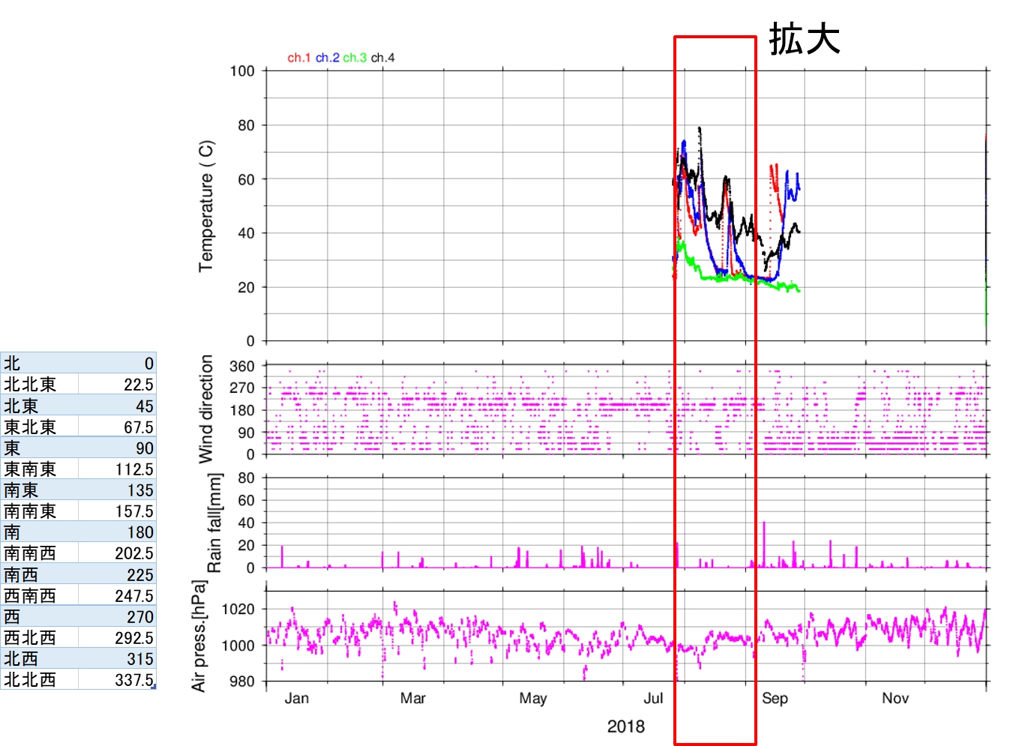
Task: Click the 360 tick on wind direction axis
Action: (x=242, y=366)
